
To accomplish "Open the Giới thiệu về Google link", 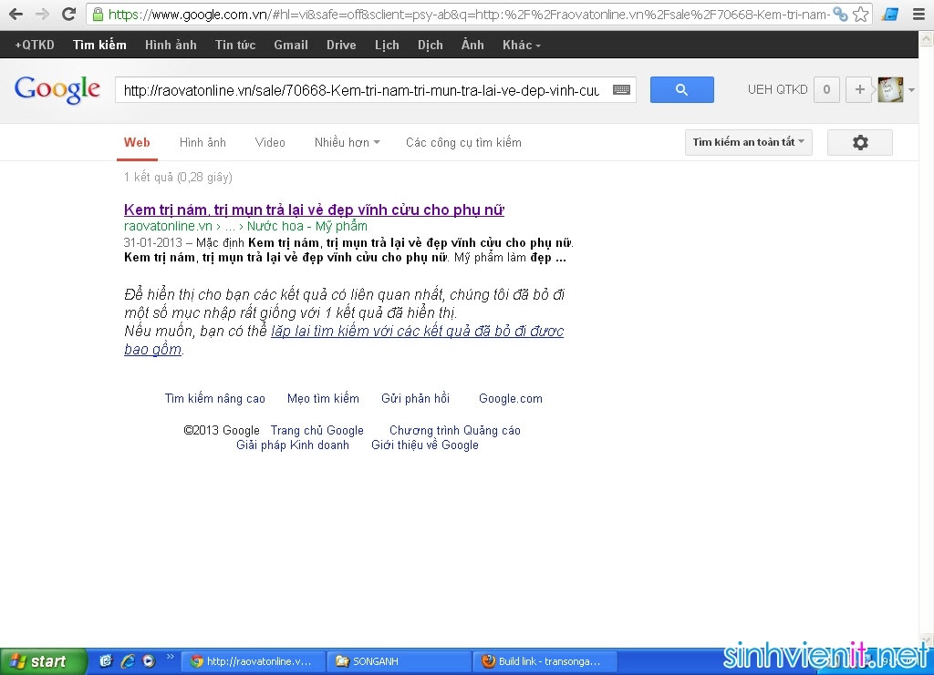I will [x=425, y=445].
